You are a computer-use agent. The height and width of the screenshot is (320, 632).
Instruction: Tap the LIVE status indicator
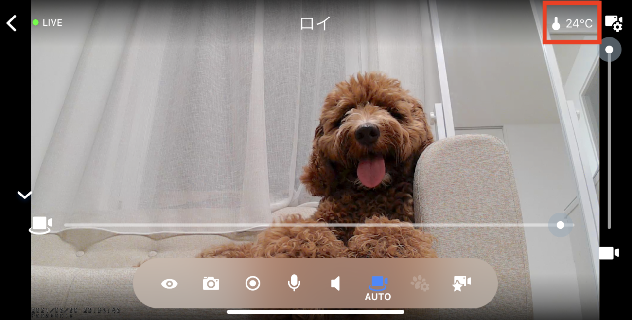click(x=48, y=23)
